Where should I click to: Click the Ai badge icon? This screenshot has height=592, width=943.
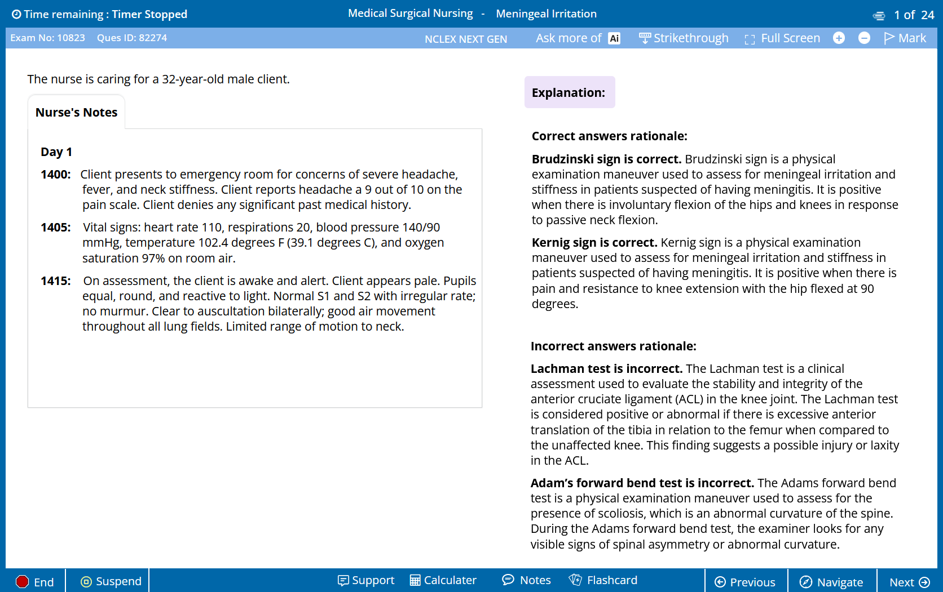(614, 38)
